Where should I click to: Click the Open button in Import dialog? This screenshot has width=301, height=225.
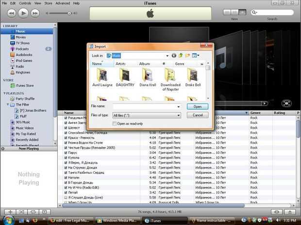(198, 106)
